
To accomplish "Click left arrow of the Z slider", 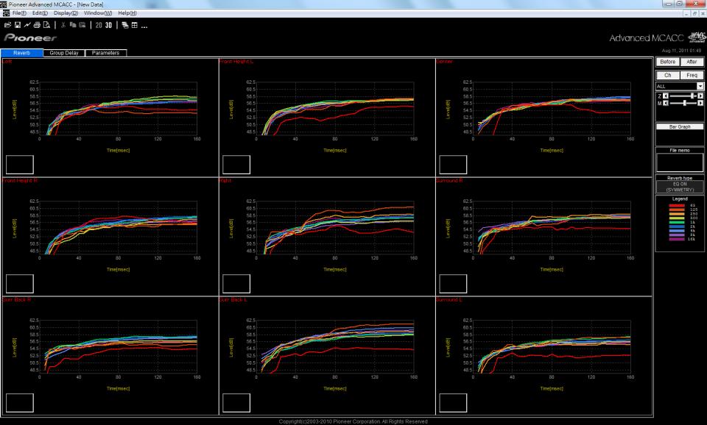I will (x=666, y=96).
